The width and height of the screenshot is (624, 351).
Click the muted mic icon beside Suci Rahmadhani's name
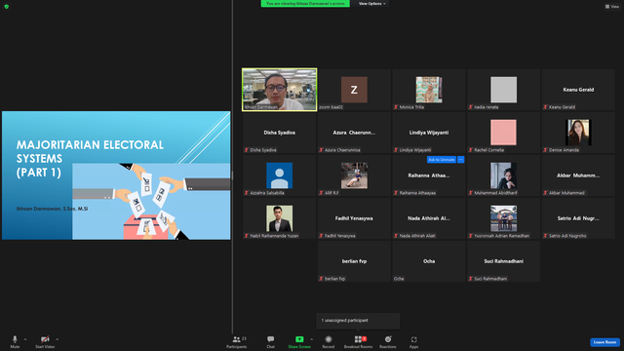click(x=471, y=279)
